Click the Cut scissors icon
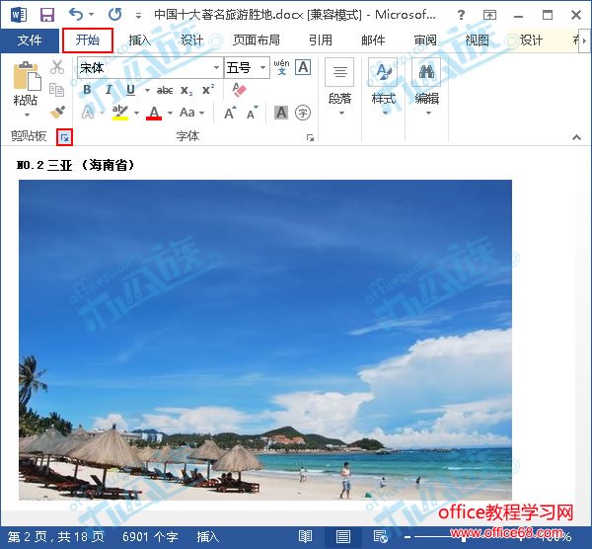592x549 pixels. click(57, 67)
